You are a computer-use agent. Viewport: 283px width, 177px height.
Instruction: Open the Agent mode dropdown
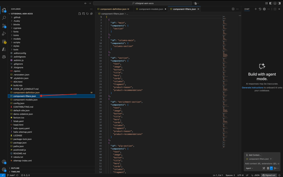(249, 168)
